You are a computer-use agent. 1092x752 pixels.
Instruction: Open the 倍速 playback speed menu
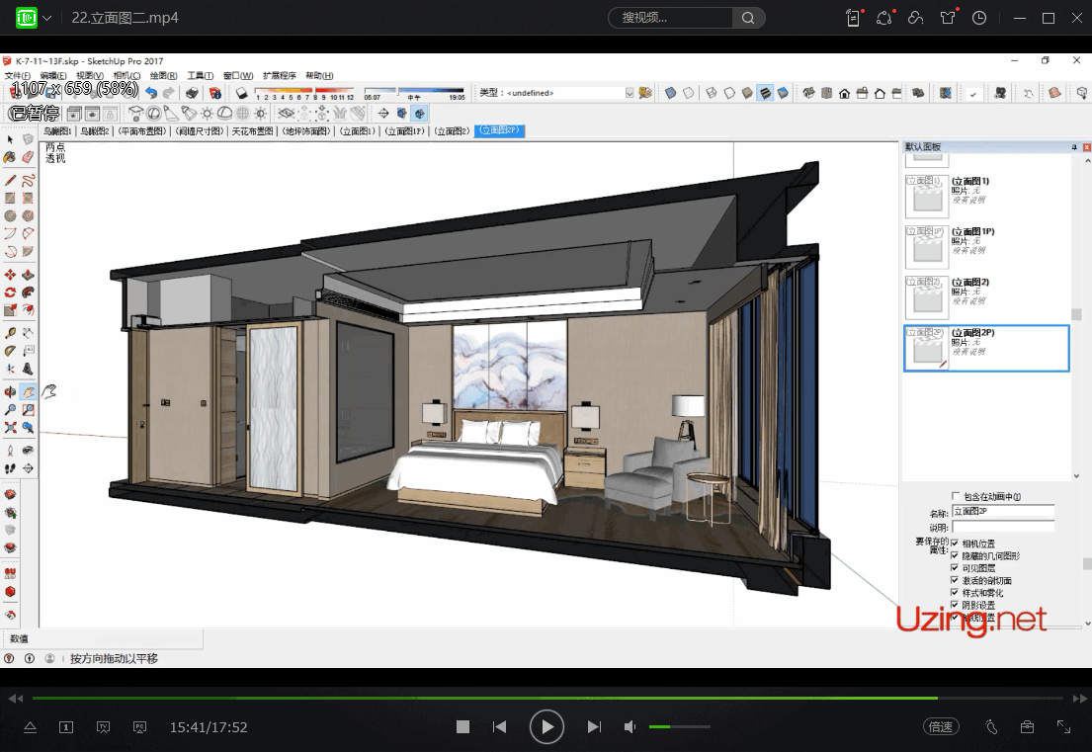[941, 727]
